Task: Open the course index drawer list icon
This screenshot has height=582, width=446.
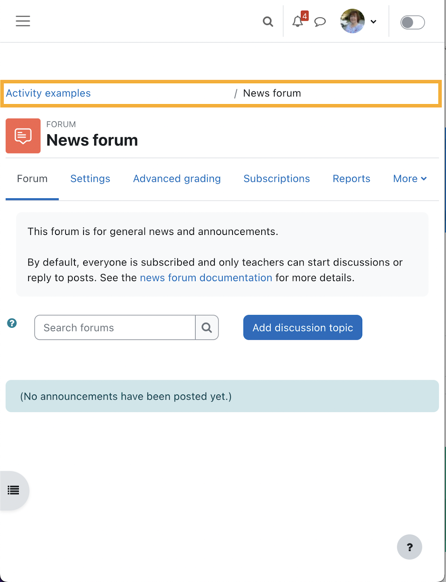Action: click(13, 490)
